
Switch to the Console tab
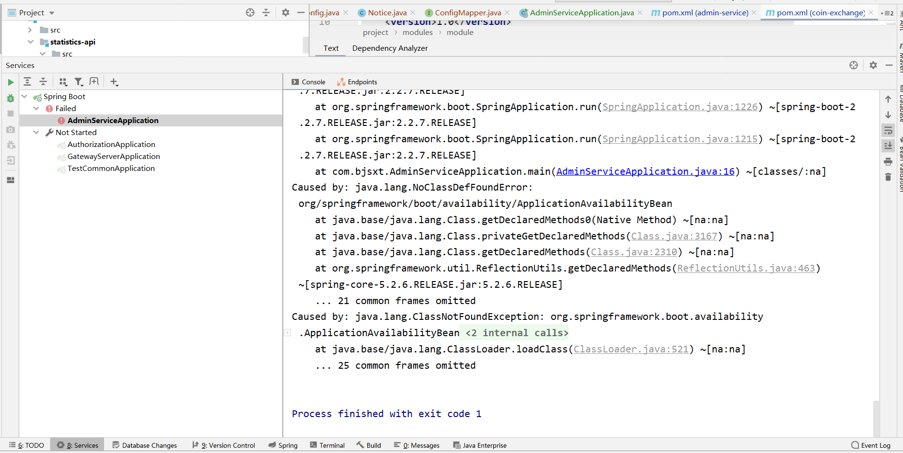(308, 82)
